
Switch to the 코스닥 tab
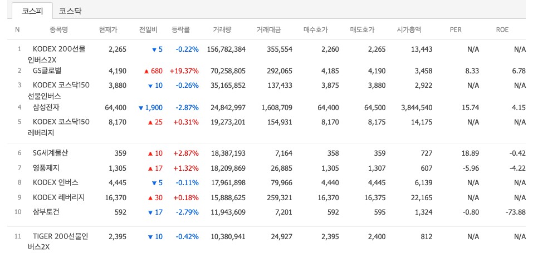pos(70,11)
